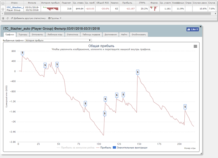
Task: Toggle Прибыль за минусом рейка legend item
Action: (x=76, y=148)
